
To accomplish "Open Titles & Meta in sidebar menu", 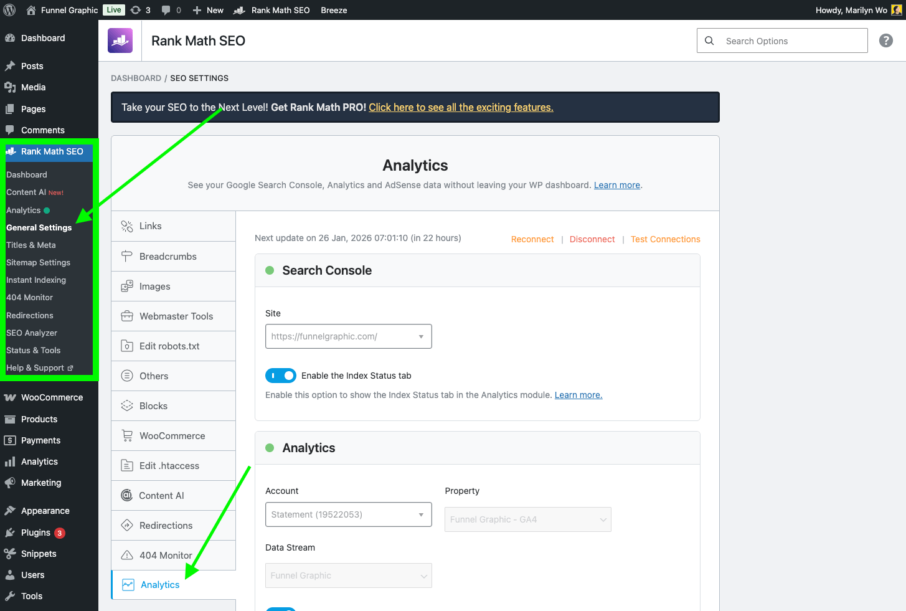I will pyautogui.click(x=30, y=245).
